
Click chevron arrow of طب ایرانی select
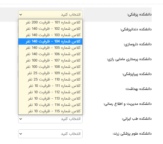(x=21, y=119)
